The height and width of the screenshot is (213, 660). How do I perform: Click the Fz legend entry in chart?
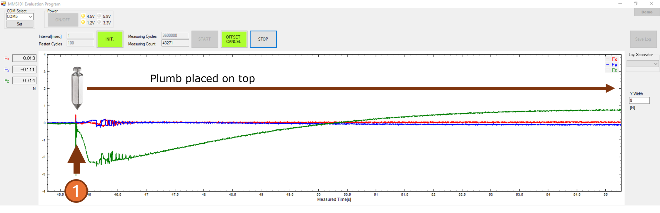click(x=612, y=70)
